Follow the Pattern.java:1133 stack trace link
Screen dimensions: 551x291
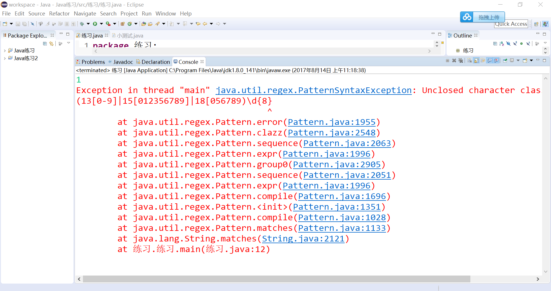pyautogui.click(x=342, y=228)
